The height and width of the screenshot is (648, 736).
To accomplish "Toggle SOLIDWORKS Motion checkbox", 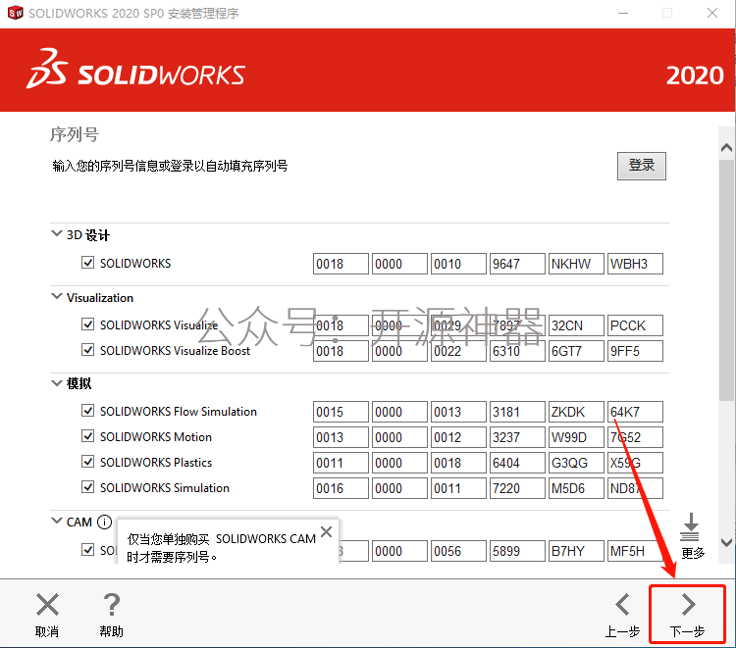I will 87,435.
